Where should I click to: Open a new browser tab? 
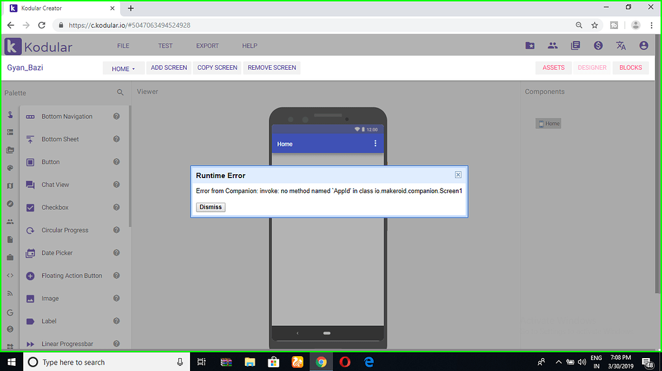pyautogui.click(x=131, y=8)
